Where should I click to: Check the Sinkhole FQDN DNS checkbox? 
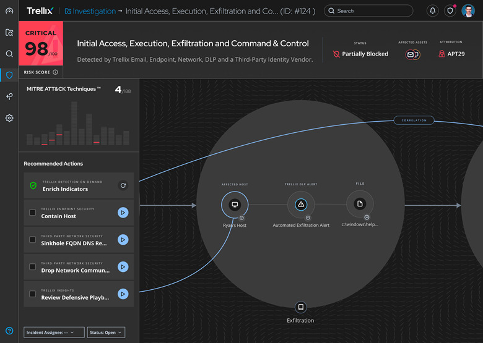tap(32, 239)
